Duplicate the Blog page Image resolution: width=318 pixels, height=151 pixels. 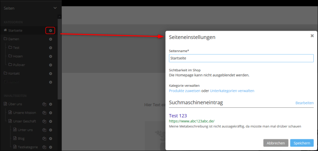click(x=44, y=139)
